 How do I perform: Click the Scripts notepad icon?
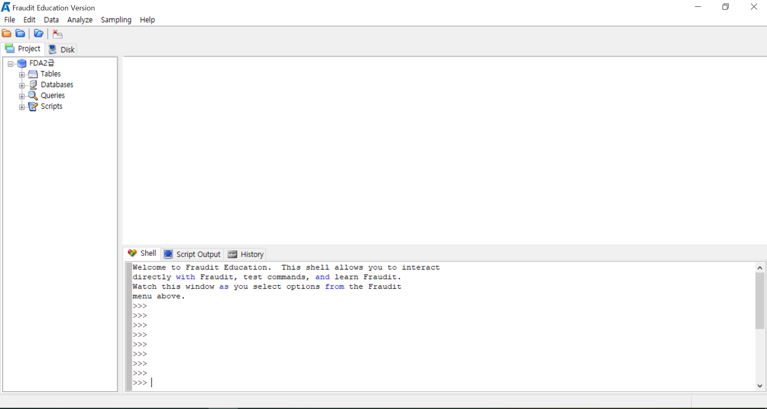click(33, 106)
